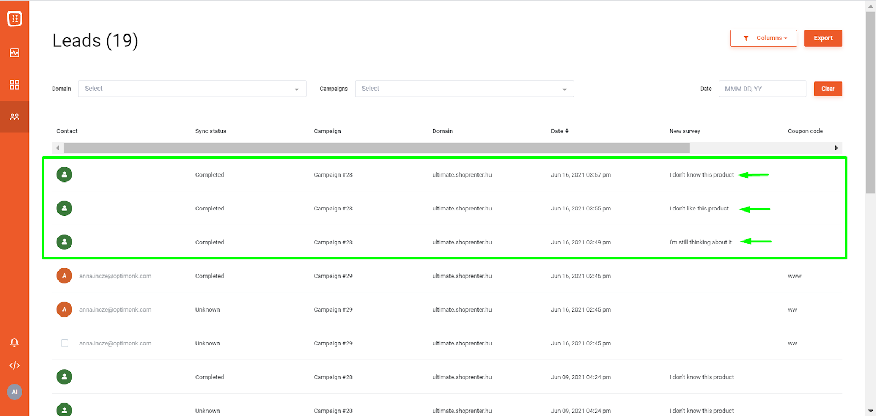
Task: Click the Coupon code column header
Action: [805, 131]
